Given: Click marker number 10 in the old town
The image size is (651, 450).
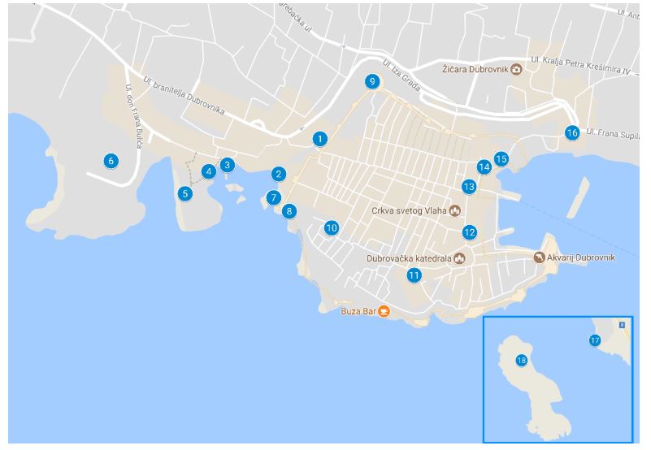Looking at the screenshot, I should click(332, 227).
